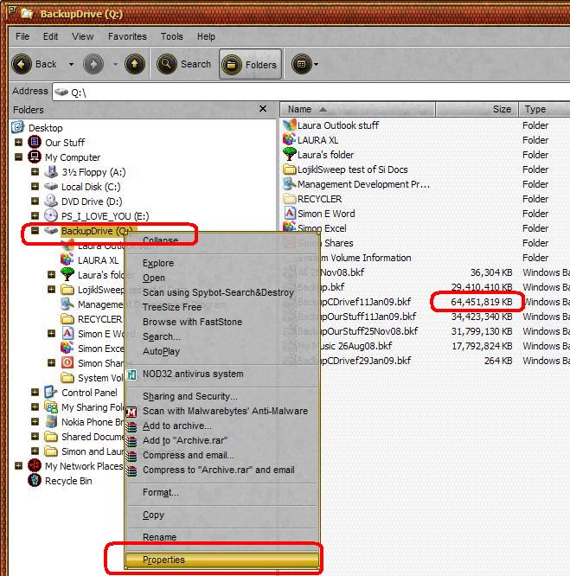Open the Help menu
The height and width of the screenshot is (576, 570).
coord(206,36)
